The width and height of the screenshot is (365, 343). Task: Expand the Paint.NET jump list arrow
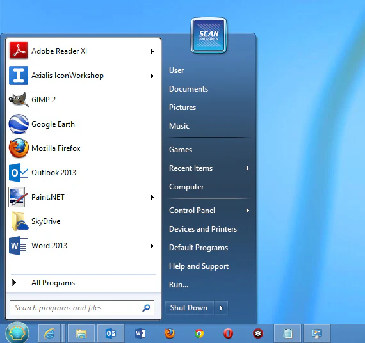tap(152, 197)
